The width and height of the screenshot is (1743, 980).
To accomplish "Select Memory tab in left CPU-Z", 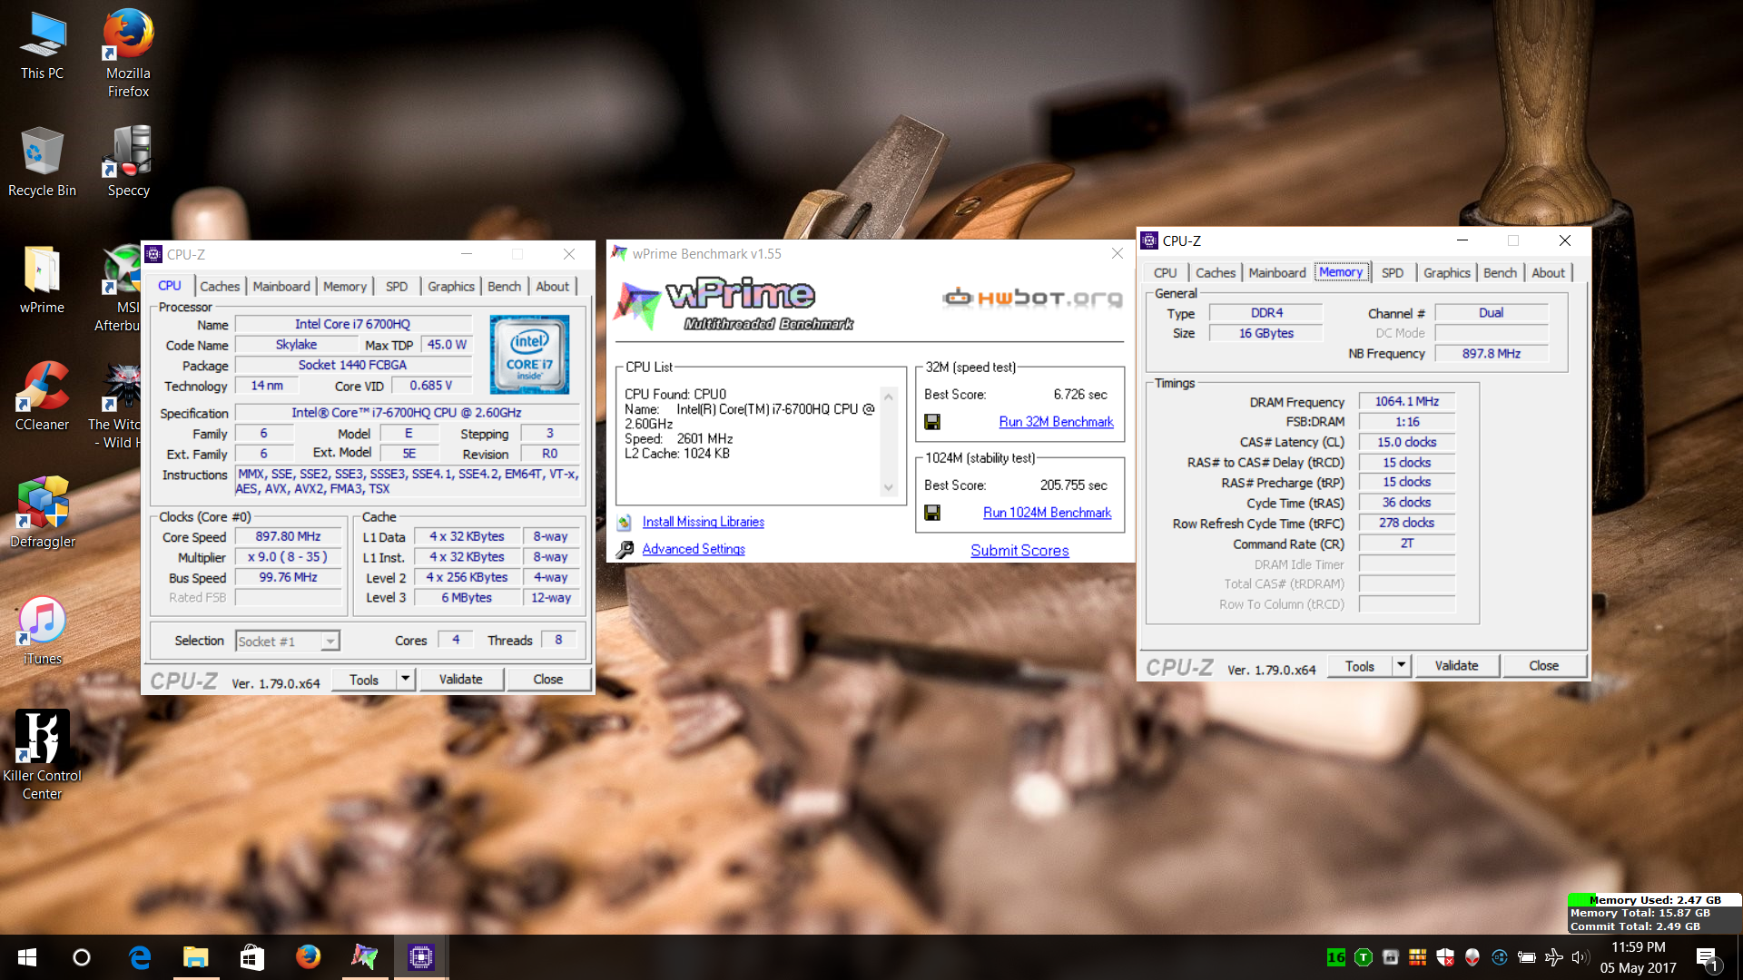I will coord(345,286).
